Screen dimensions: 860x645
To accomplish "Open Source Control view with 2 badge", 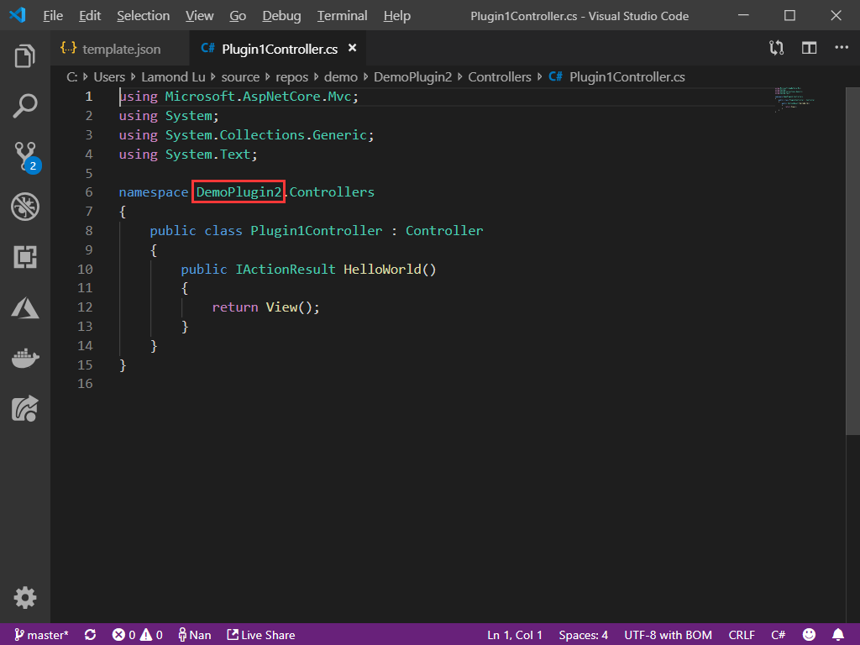I will click(x=25, y=155).
